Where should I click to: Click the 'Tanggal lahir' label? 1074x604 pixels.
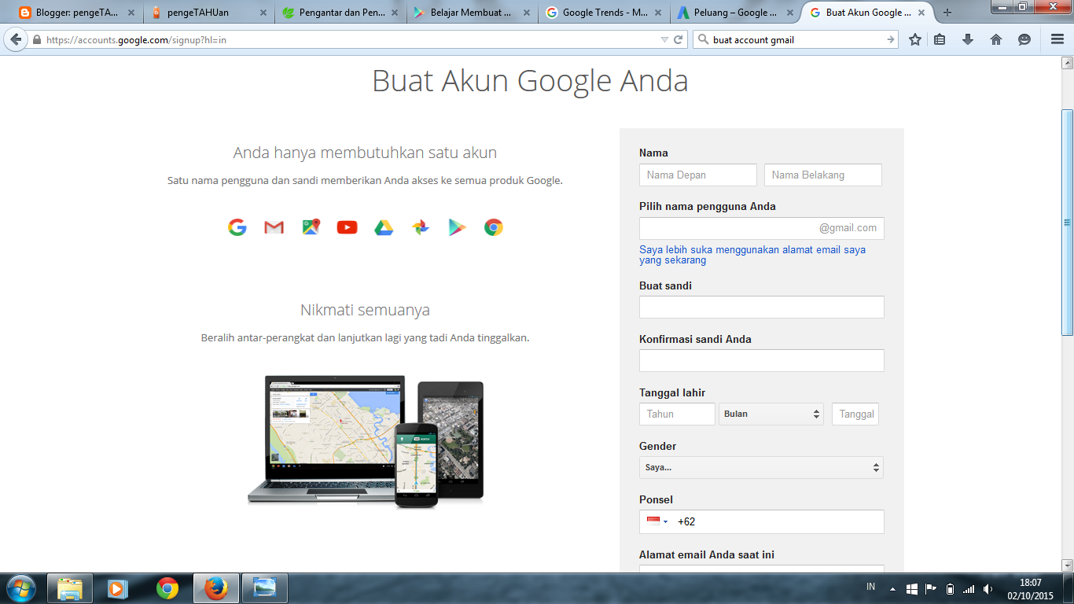point(672,392)
